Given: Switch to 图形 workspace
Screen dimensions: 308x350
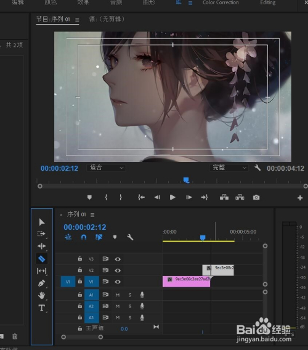Looking at the screenshot, I should (149, 2).
